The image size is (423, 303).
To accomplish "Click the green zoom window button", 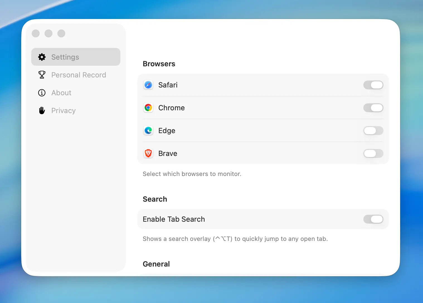I will 61,33.
